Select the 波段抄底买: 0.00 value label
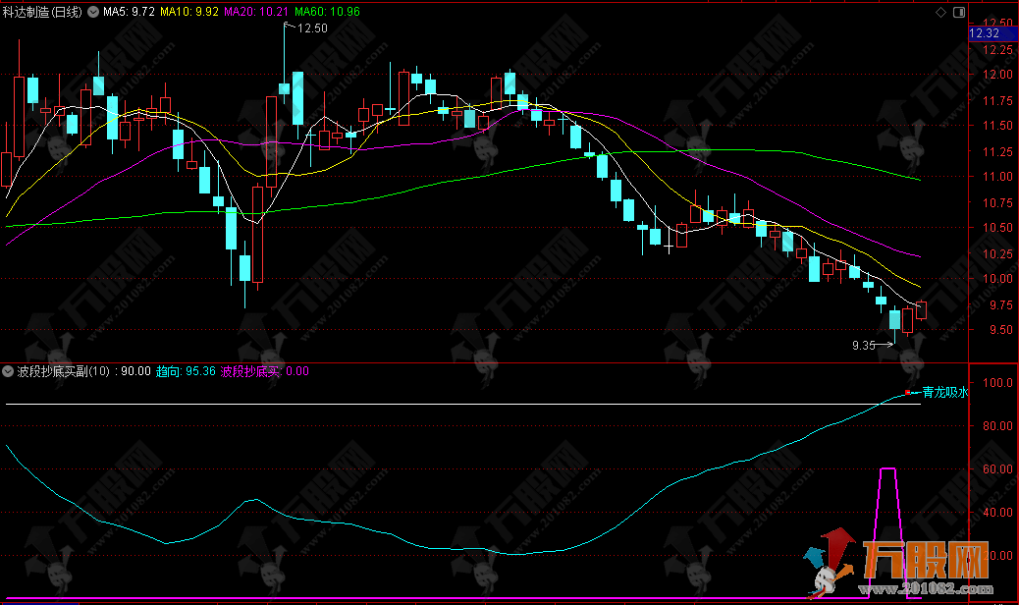Image resolution: width=1019 pixels, height=605 pixels. (x=264, y=371)
